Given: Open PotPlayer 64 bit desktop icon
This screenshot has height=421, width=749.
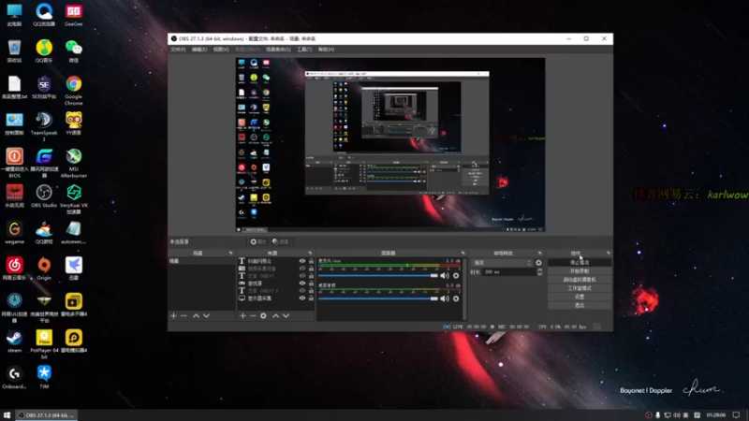Looking at the screenshot, I should point(44,343).
